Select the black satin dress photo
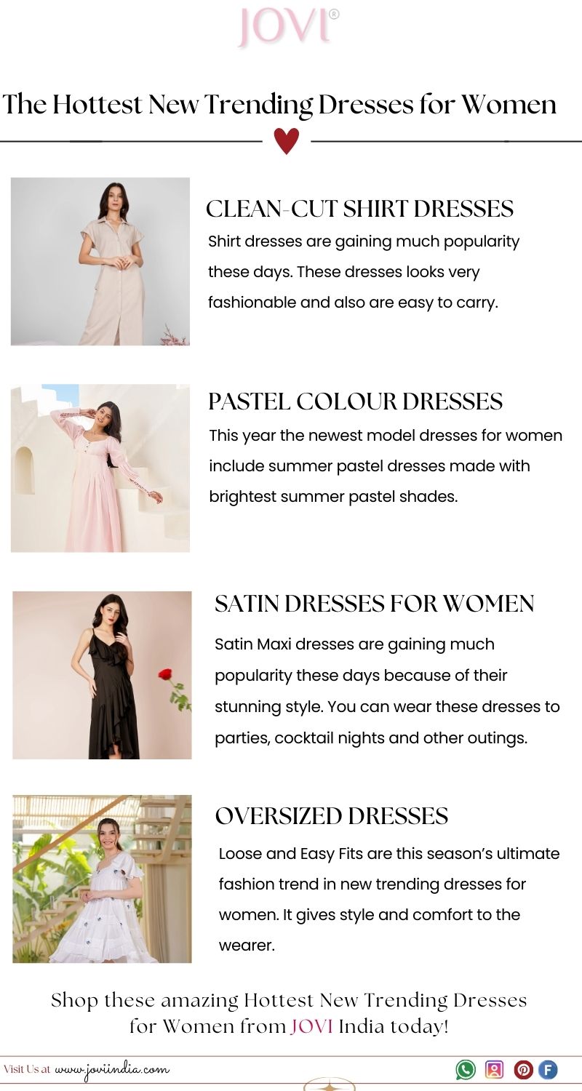The image size is (582, 1091). 102,675
